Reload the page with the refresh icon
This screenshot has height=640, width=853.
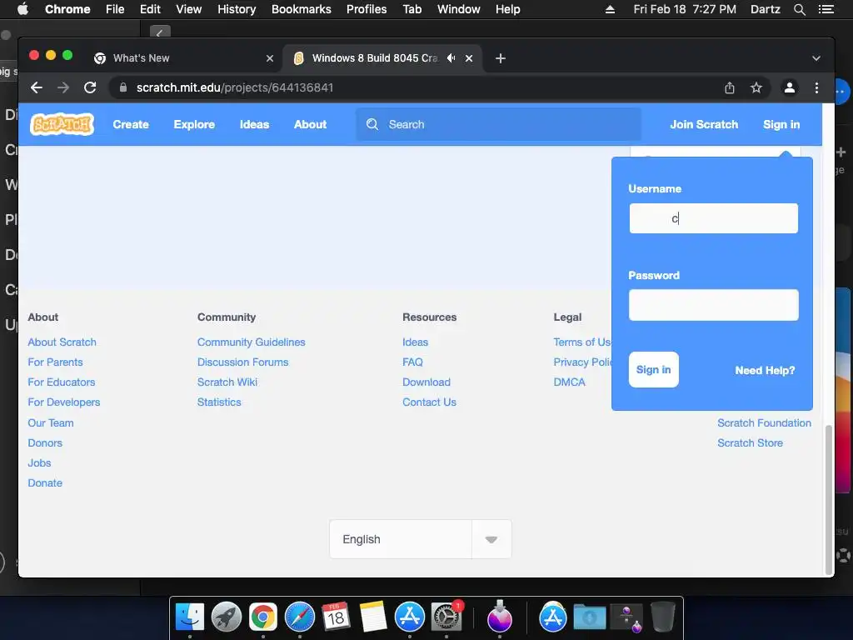point(90,87)
